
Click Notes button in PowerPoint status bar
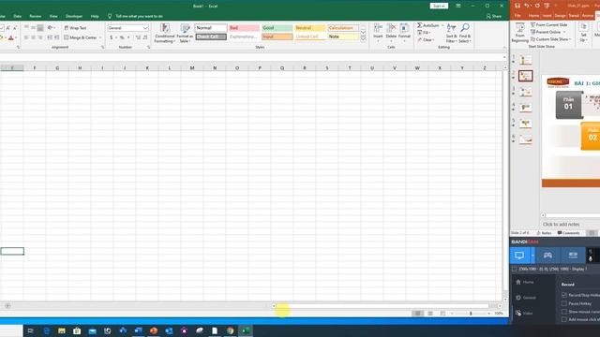click(x=544, y=233)
